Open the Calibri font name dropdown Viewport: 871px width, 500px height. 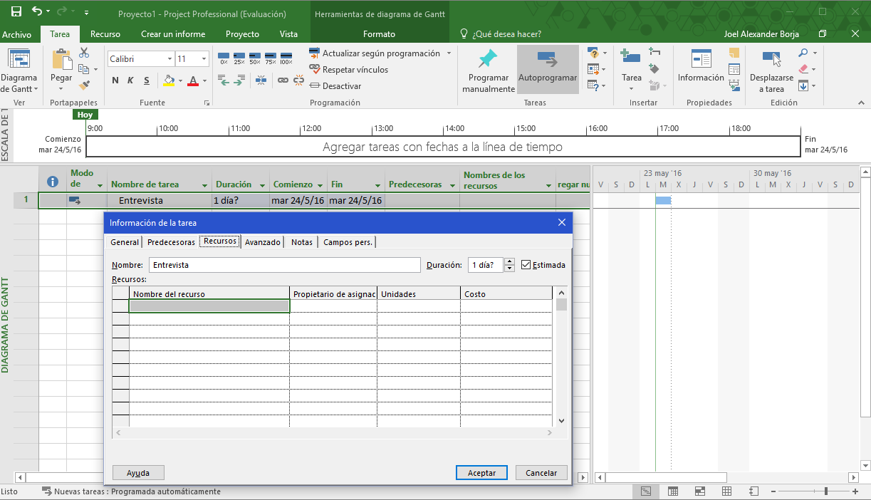pos(169,59)
